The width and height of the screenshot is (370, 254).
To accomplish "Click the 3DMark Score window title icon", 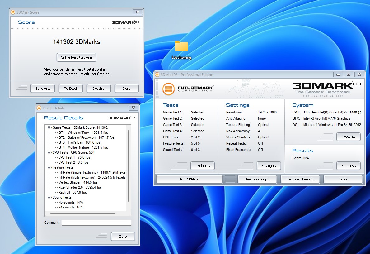I will (13, 12).
